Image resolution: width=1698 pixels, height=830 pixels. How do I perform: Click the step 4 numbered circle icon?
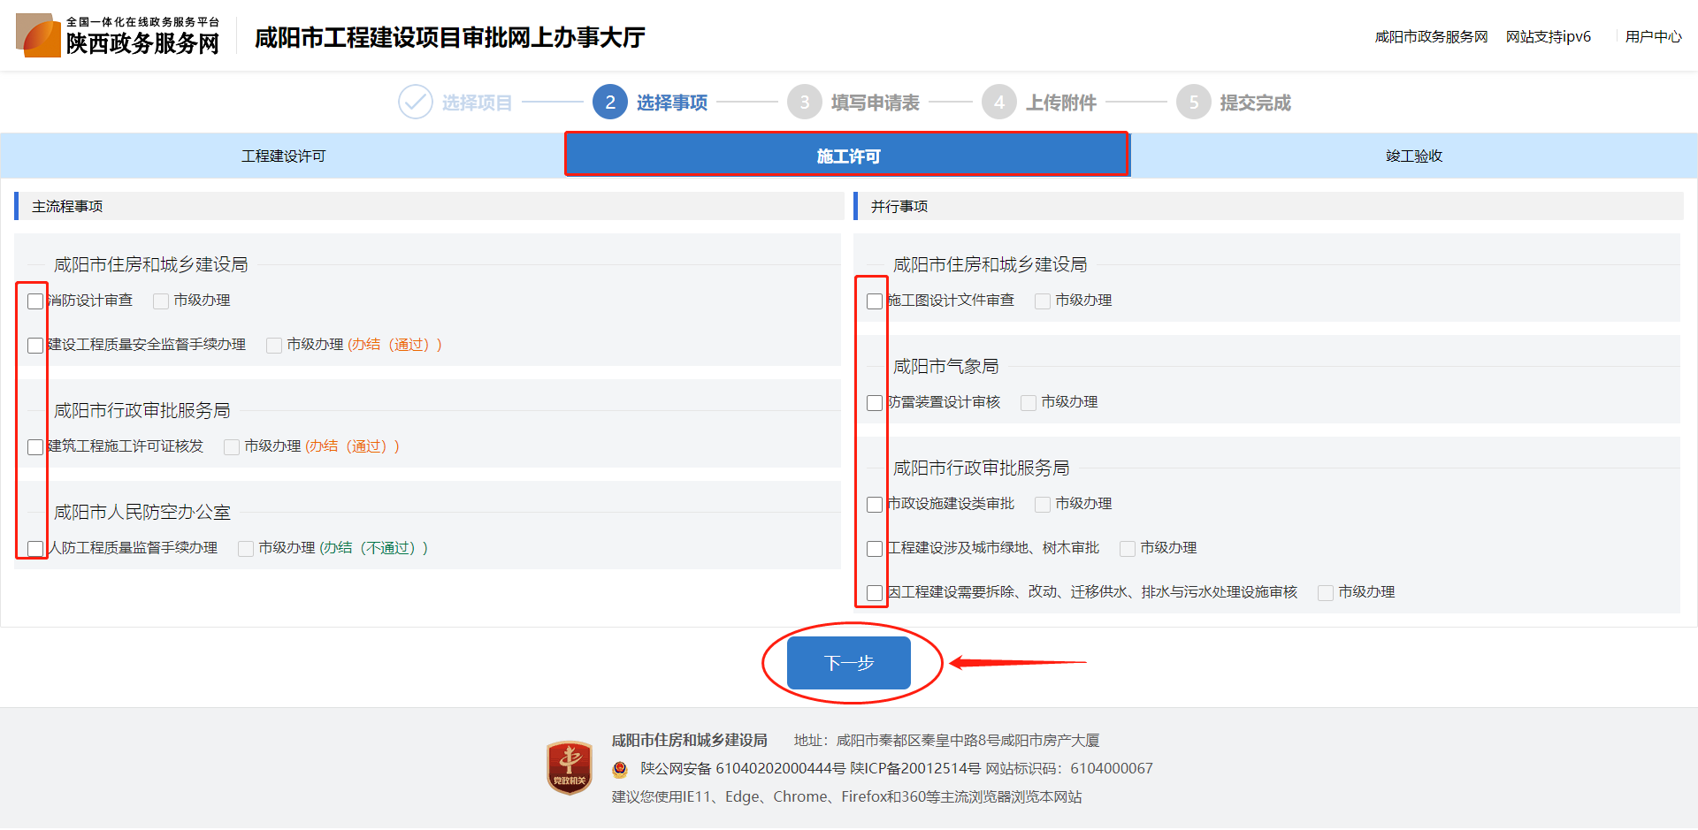click(x=998, y=103)
